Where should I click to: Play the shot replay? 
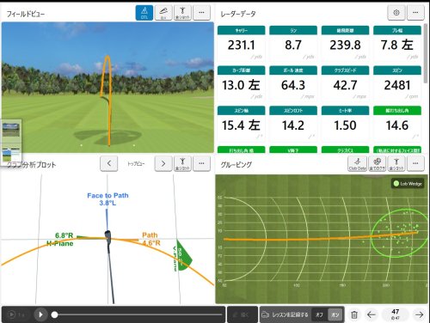[40, 314]
